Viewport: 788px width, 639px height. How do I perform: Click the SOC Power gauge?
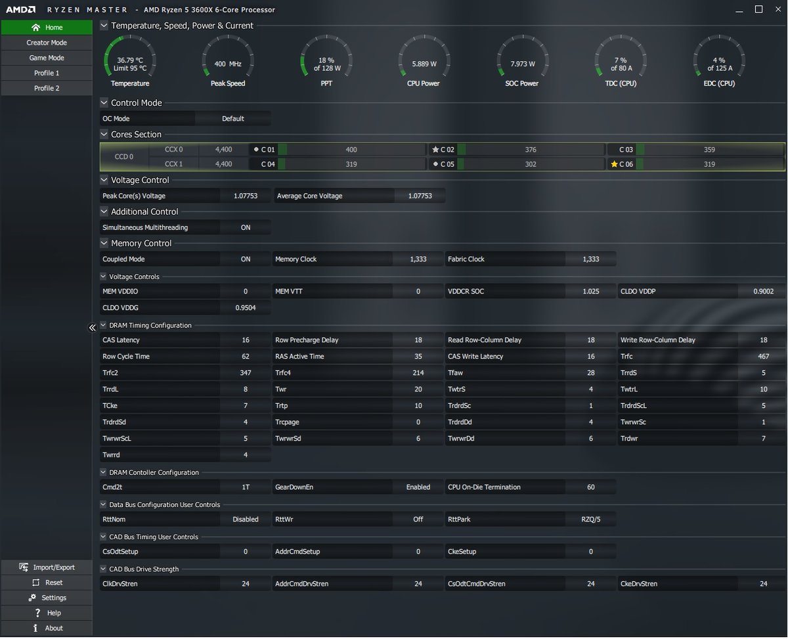click(523, 61)
